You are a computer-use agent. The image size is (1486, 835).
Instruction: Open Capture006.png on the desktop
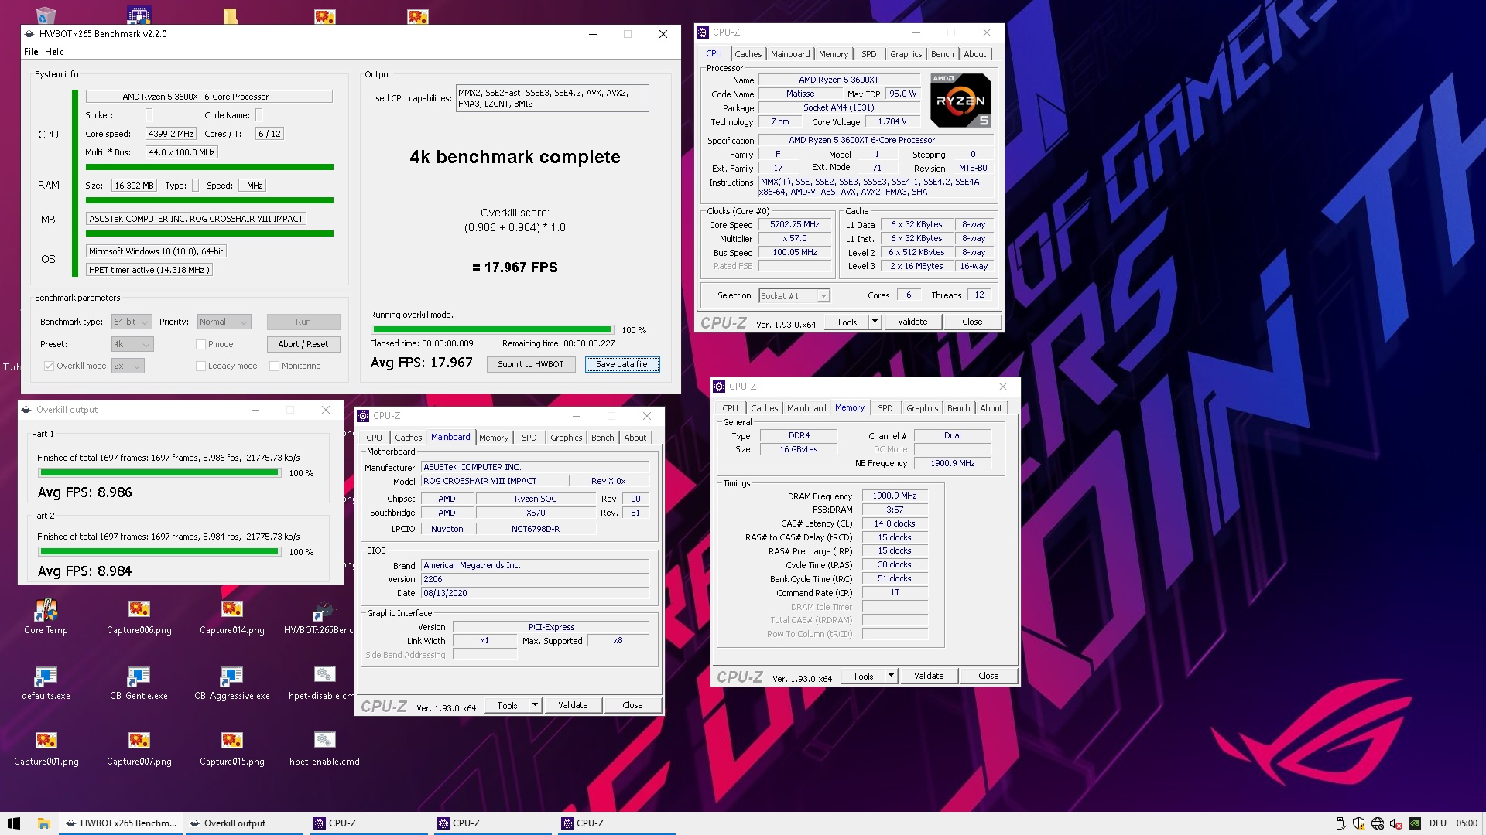139,616
